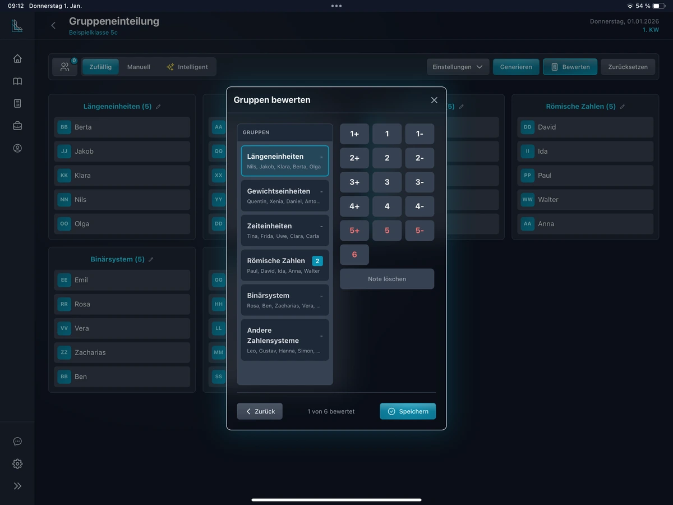
Task: Open the user profile sidebar icon
Action: (x=17, y=148)
